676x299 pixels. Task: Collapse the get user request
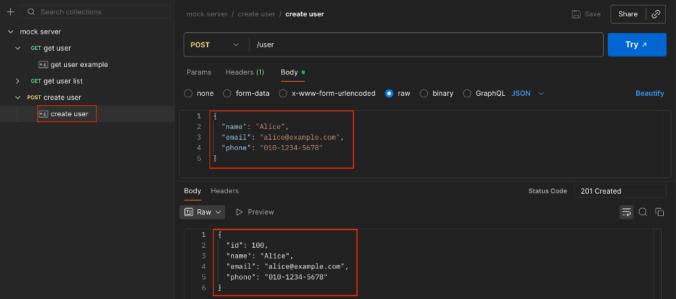(x=18, y=48)
